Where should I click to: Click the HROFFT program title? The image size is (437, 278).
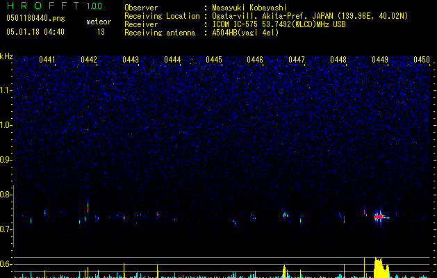(x=43, y=6)
